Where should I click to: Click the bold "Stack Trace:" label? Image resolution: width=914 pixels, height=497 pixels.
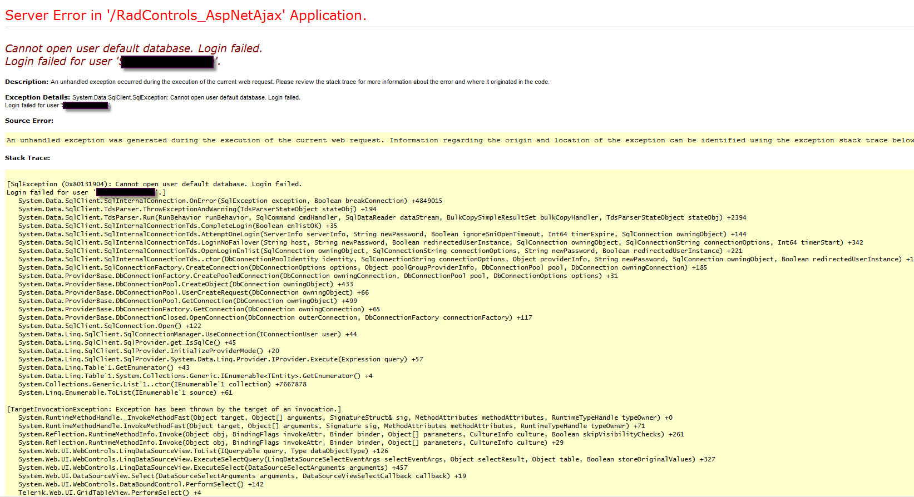[28, 158]
